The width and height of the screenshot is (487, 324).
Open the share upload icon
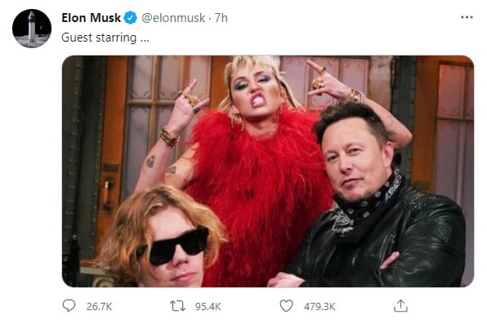pyautogui.click(x=400, y=306)
